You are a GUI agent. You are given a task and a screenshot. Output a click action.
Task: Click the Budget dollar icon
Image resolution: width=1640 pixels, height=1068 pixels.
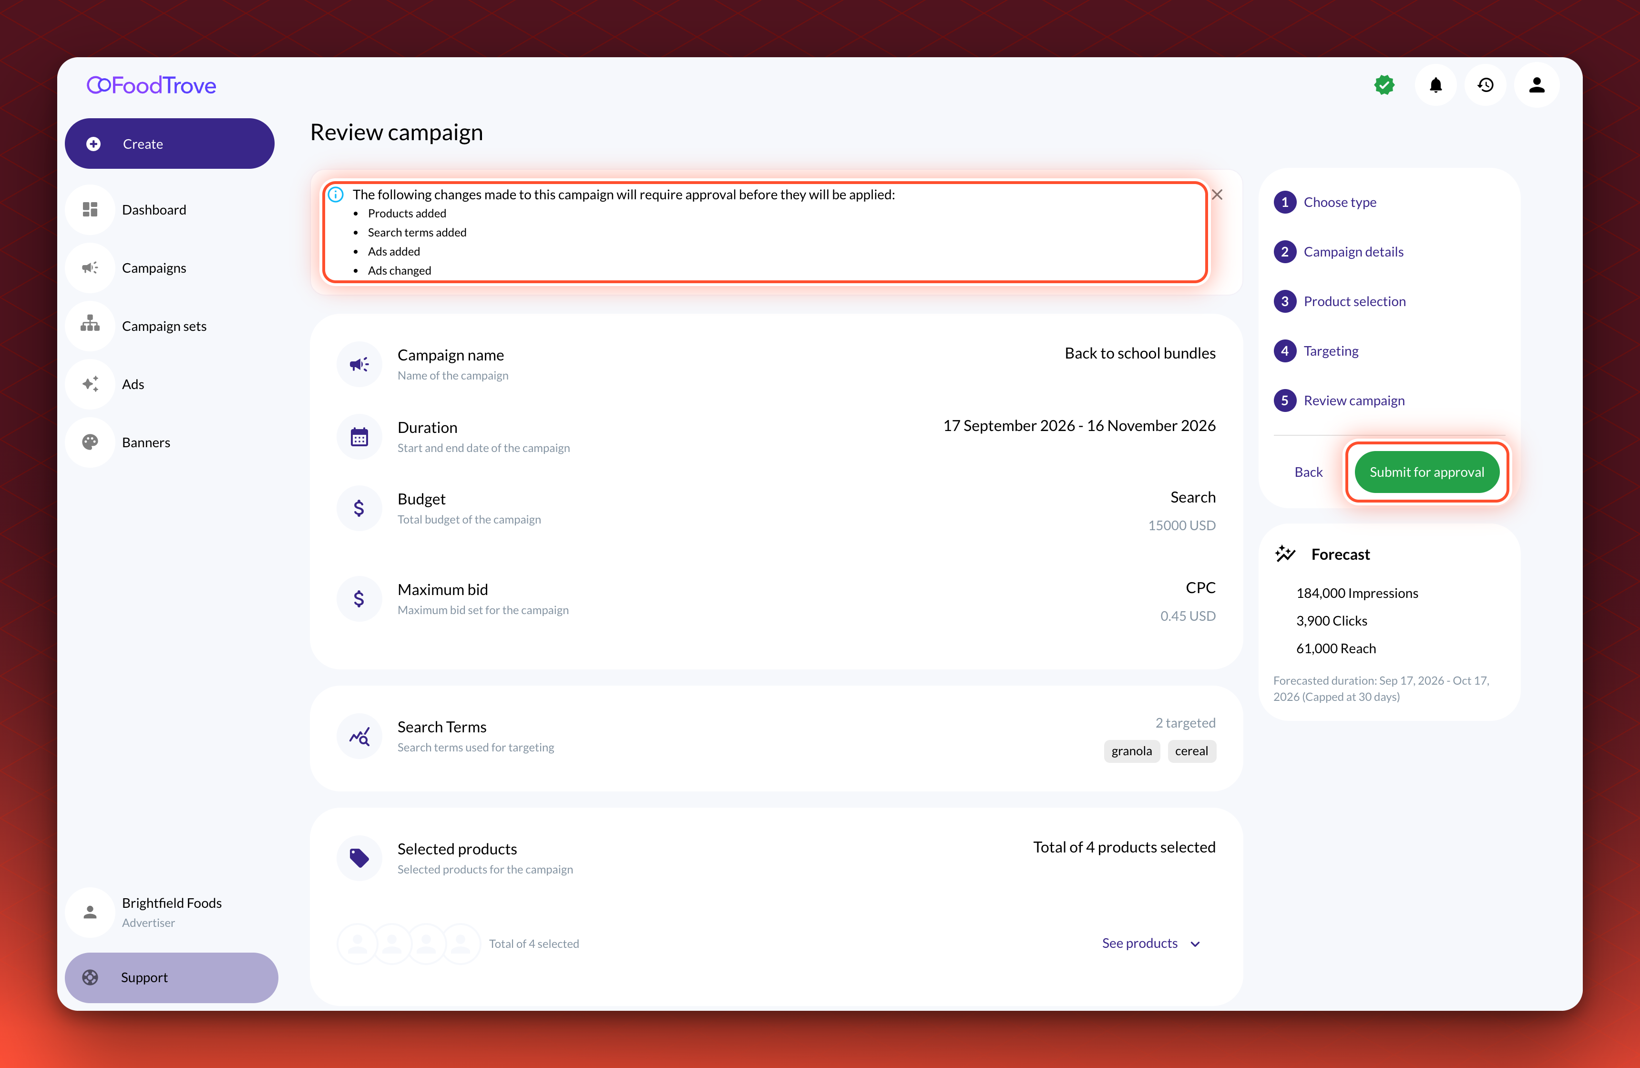click(359, 509)
